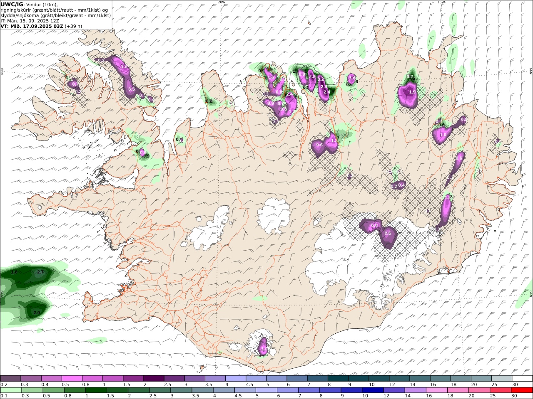Image resolution: width=533 pixels, height=399 pixels.
Task: Click the 1.9 snow value in purple blob
Action: click(x=413, y=92)
